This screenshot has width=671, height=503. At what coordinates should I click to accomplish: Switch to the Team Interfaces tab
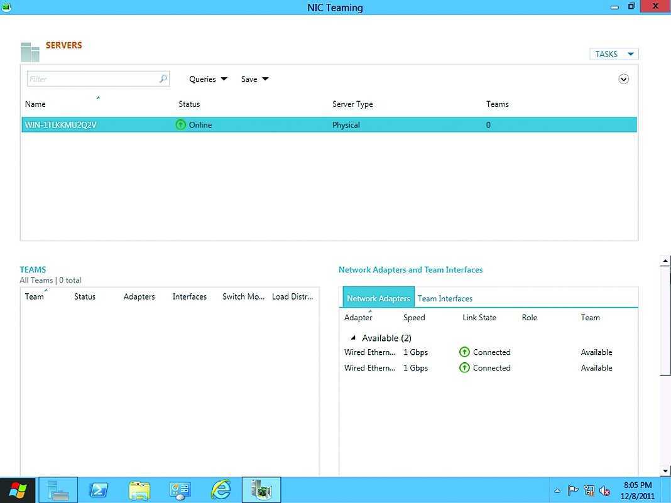445,298
